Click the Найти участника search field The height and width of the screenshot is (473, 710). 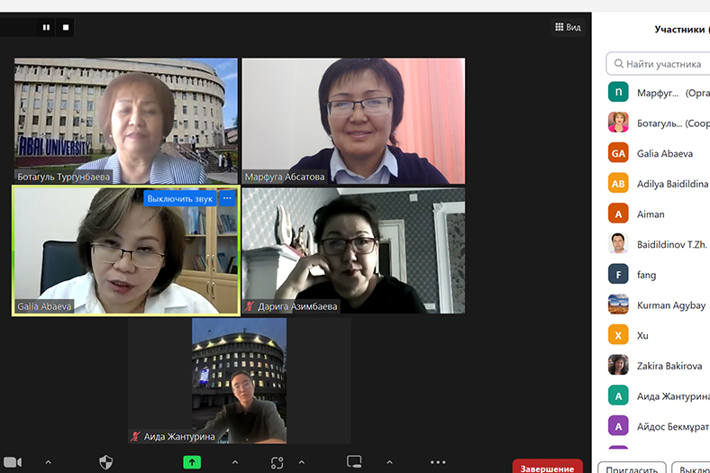click(x=662, y=64)
